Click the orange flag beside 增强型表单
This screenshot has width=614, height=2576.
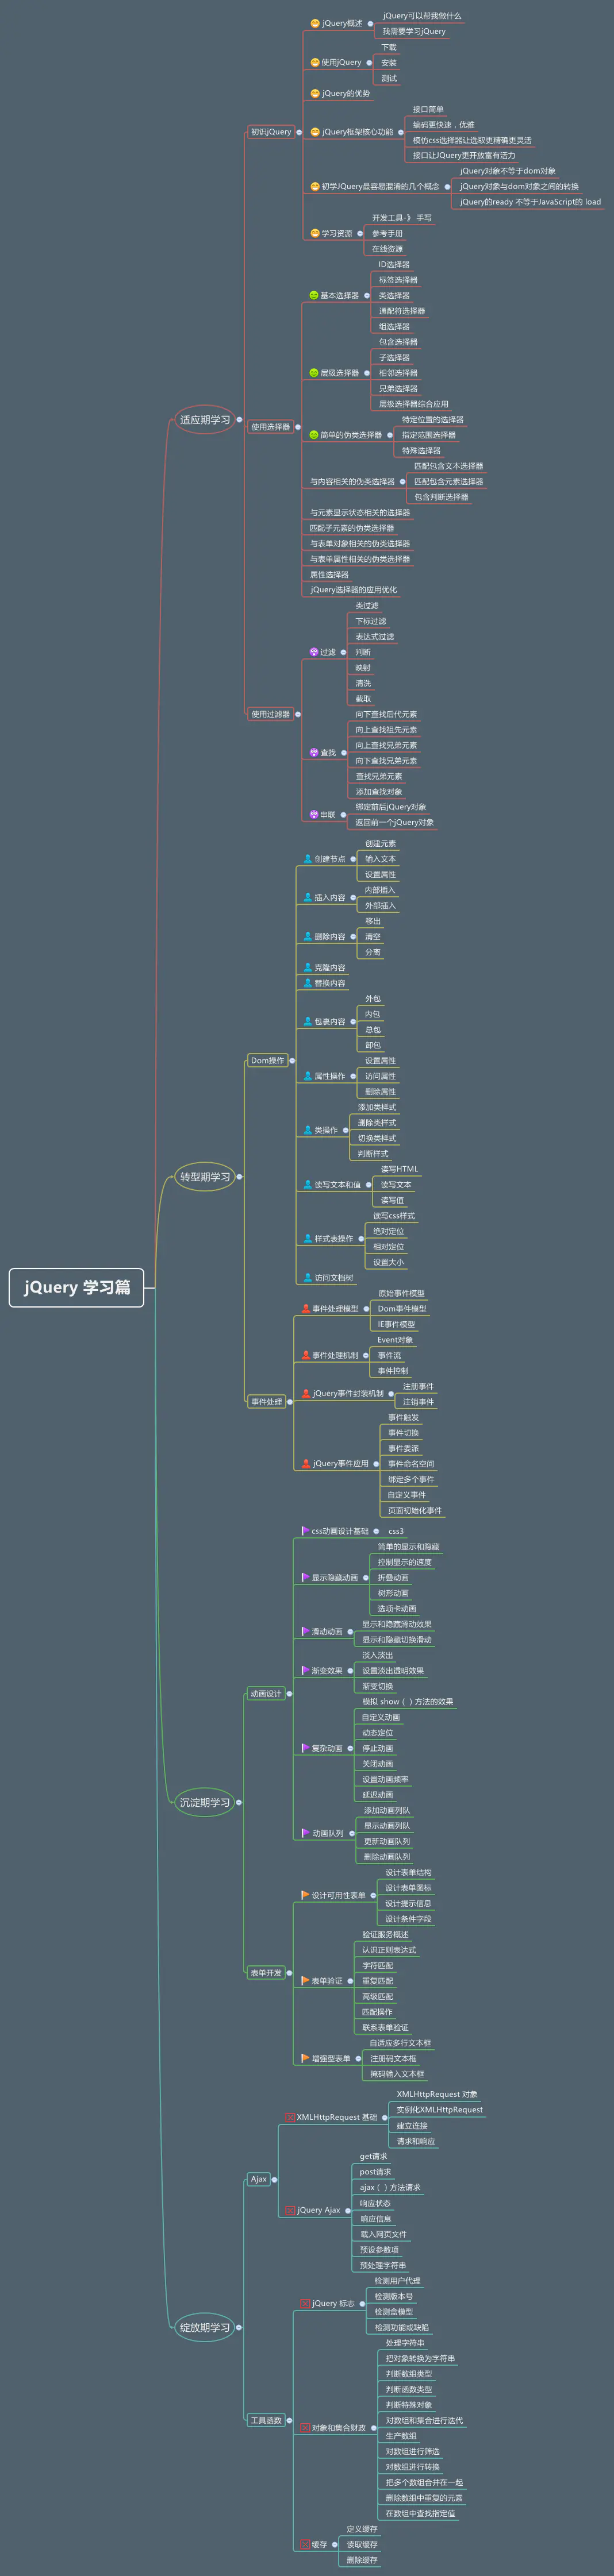(305, 2059)
